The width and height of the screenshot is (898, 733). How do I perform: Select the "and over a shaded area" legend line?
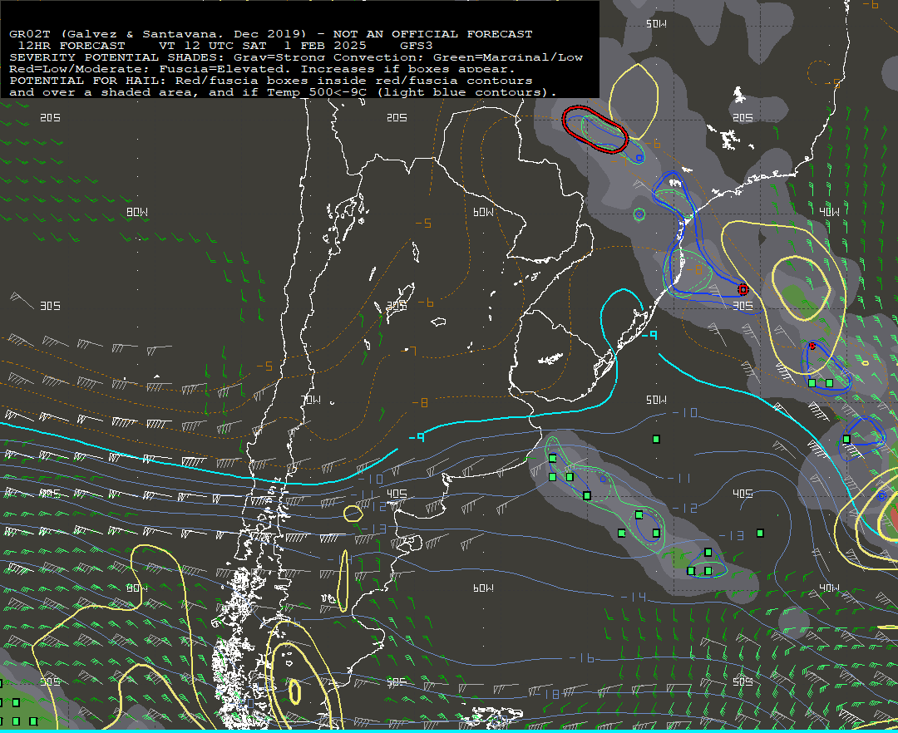283,92
